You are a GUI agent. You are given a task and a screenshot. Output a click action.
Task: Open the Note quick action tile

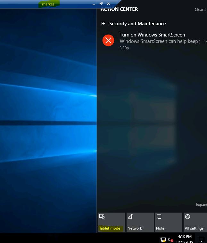(x=169, y=222)
